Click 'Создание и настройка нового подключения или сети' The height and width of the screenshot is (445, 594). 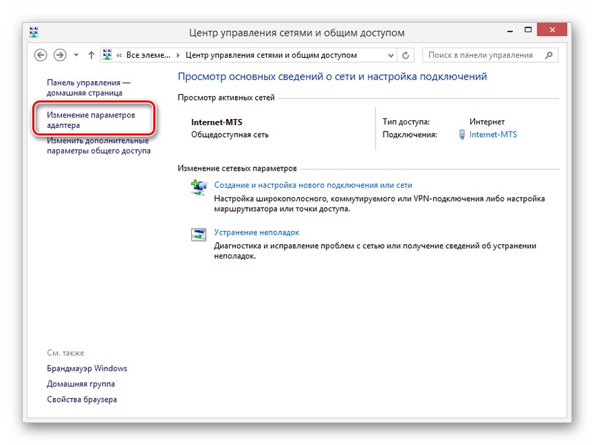(x=313, y=185)
